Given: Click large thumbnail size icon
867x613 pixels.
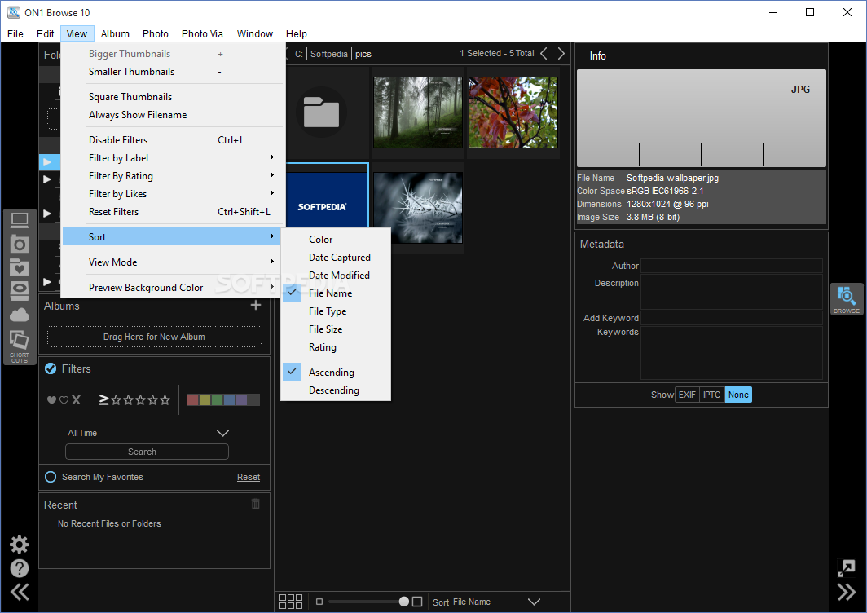Looking at the screenshot, I should click(x=417, y=602).
